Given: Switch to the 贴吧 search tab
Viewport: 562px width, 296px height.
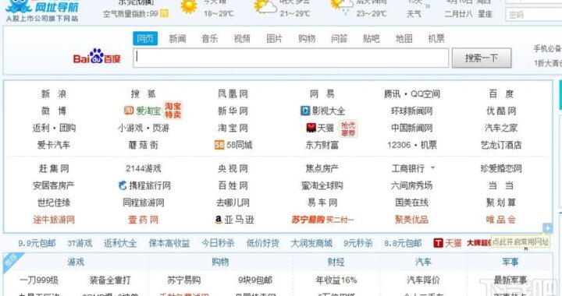Looking at the screenshot, I should click(x=372, y=39).
